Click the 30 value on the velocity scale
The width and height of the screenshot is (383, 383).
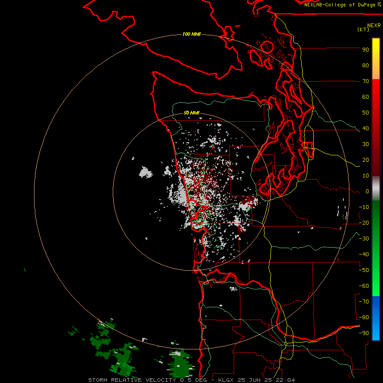point(366,144)
